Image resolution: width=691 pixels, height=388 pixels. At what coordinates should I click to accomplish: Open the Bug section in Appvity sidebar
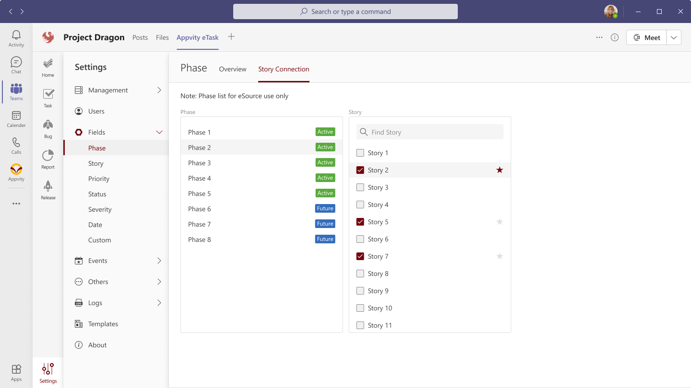48,129
